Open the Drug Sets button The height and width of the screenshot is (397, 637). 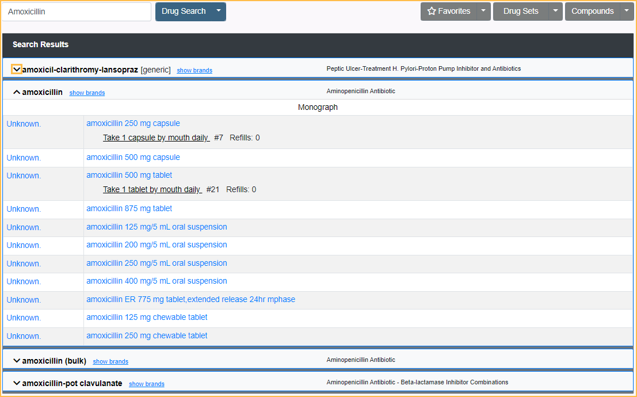[520, 12]
